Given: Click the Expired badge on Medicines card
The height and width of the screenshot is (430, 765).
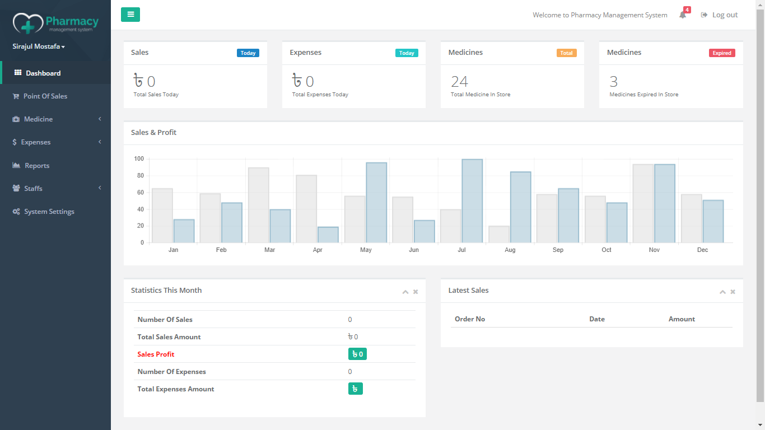Looking at the screenshot, I should pos(722,53).
